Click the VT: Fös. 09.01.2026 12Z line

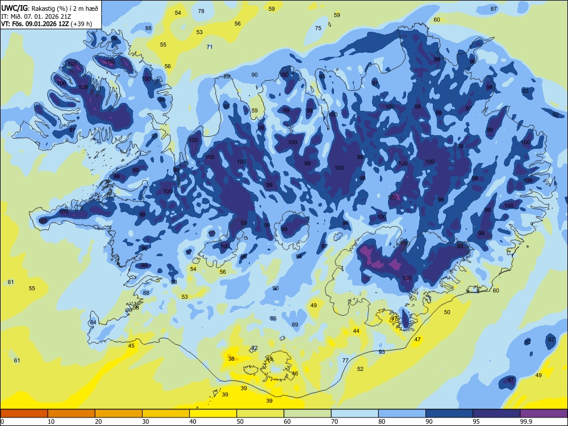47,24
